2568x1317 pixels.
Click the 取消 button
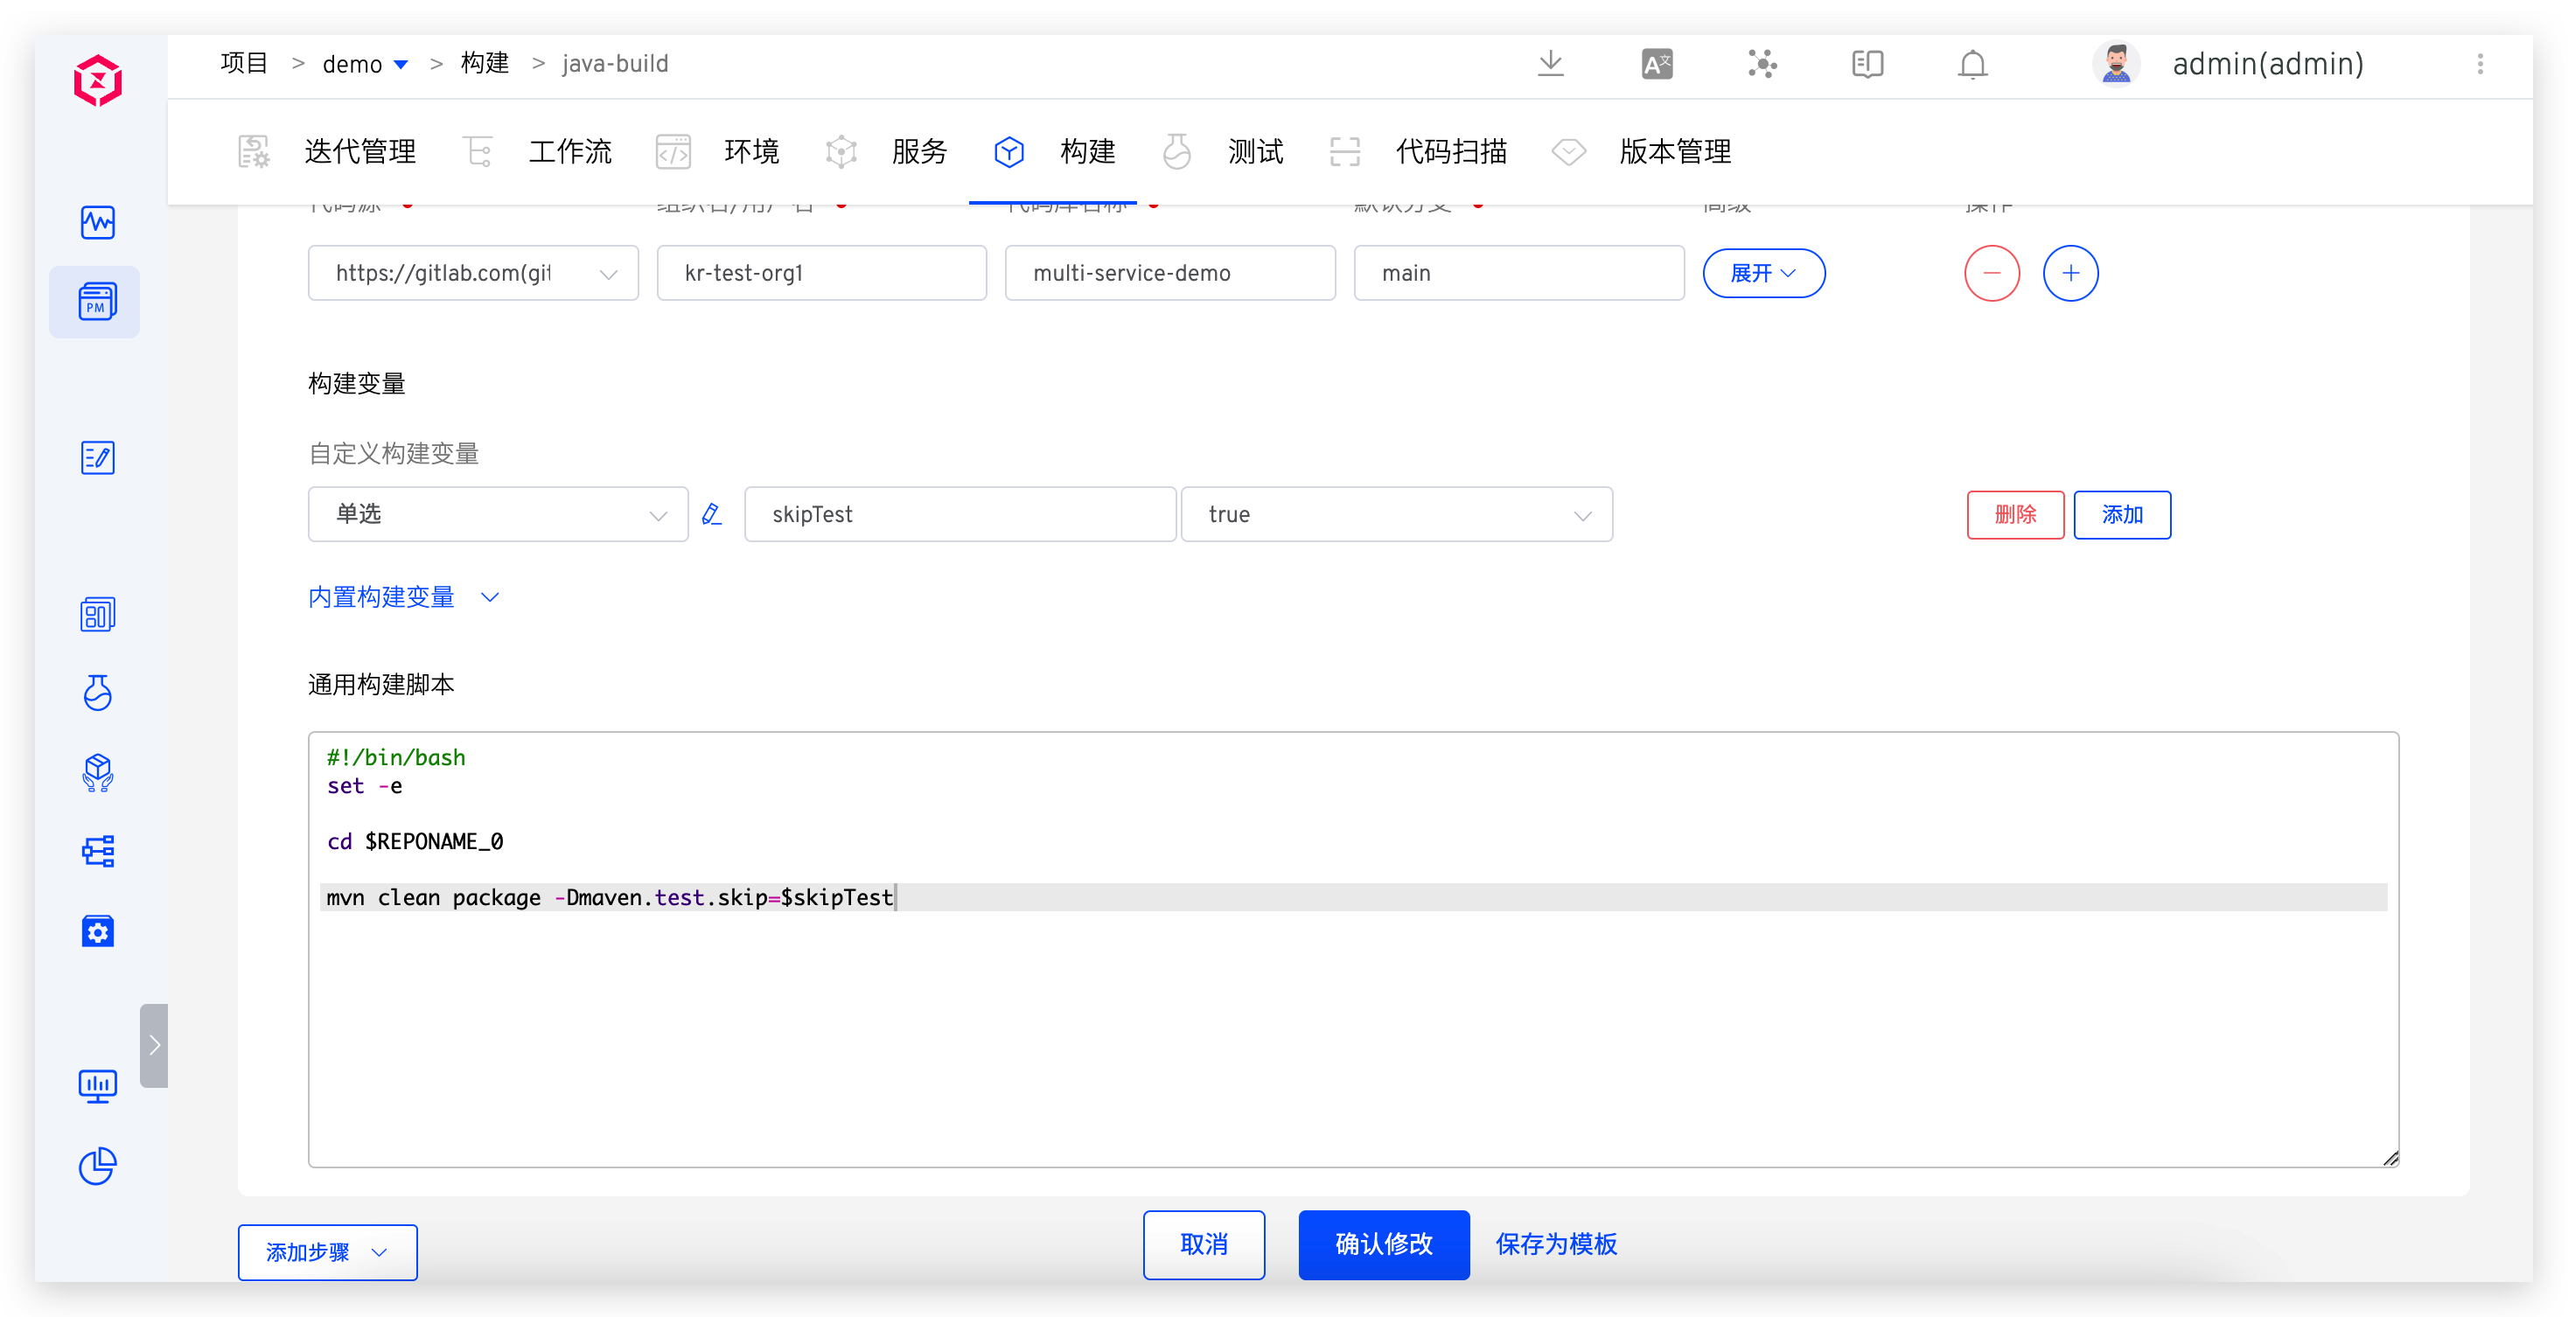click(1204, 1244)
